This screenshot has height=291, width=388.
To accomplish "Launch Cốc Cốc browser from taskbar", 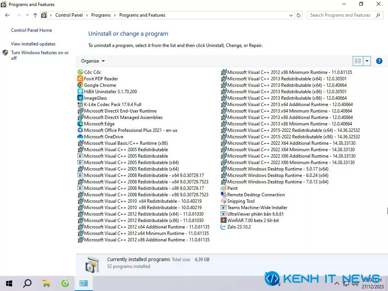I will 65,283.
